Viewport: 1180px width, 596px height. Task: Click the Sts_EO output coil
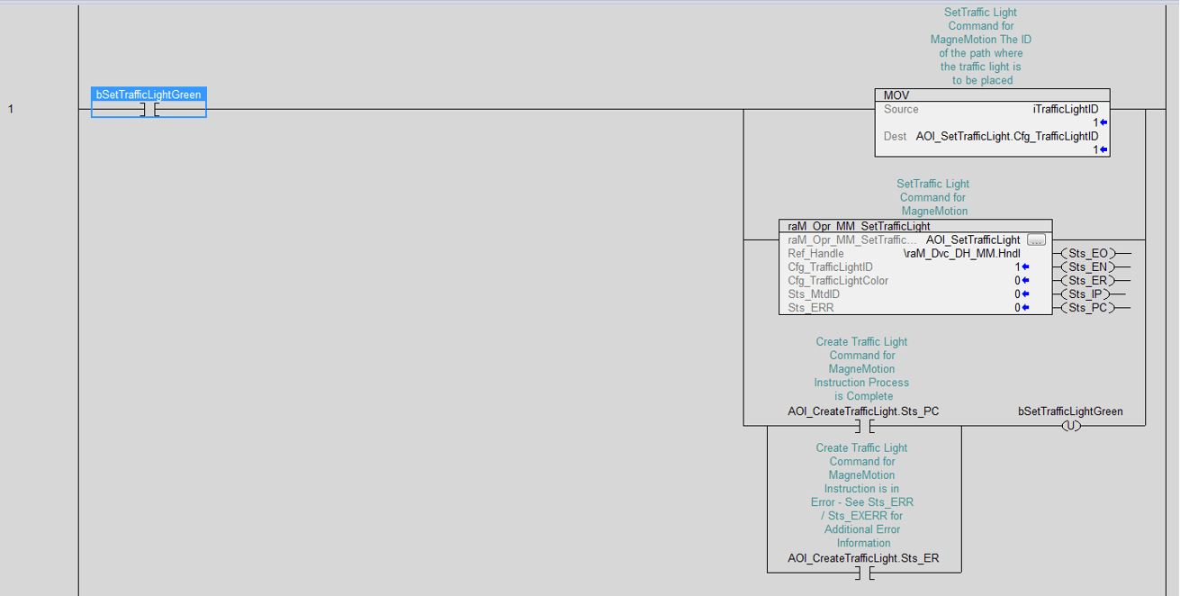tap(1087, 254)
